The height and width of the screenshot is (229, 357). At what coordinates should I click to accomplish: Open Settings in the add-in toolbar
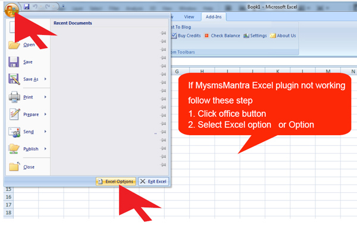click(x=255, y=36)
